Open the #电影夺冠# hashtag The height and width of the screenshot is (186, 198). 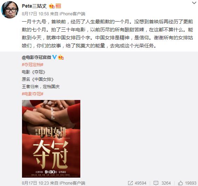point(32,94)
